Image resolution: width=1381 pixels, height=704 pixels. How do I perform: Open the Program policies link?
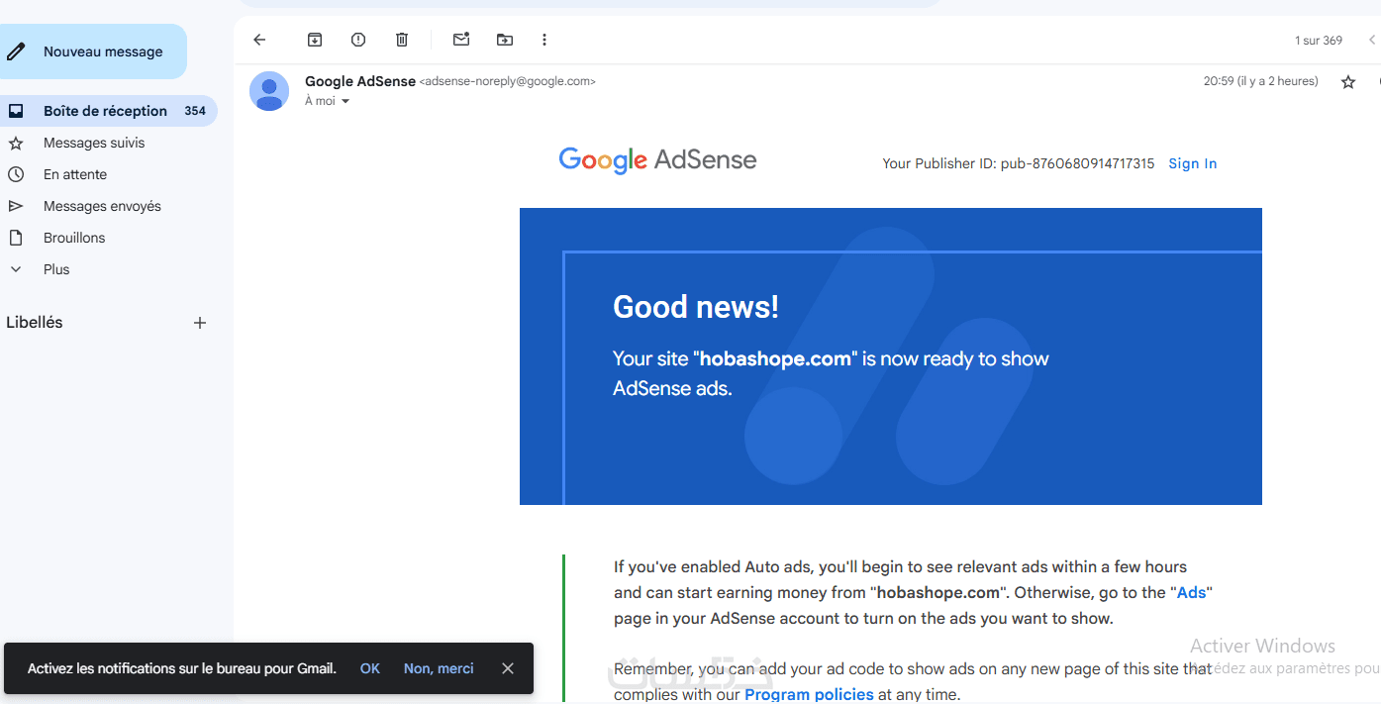click(x=809, y=694)
